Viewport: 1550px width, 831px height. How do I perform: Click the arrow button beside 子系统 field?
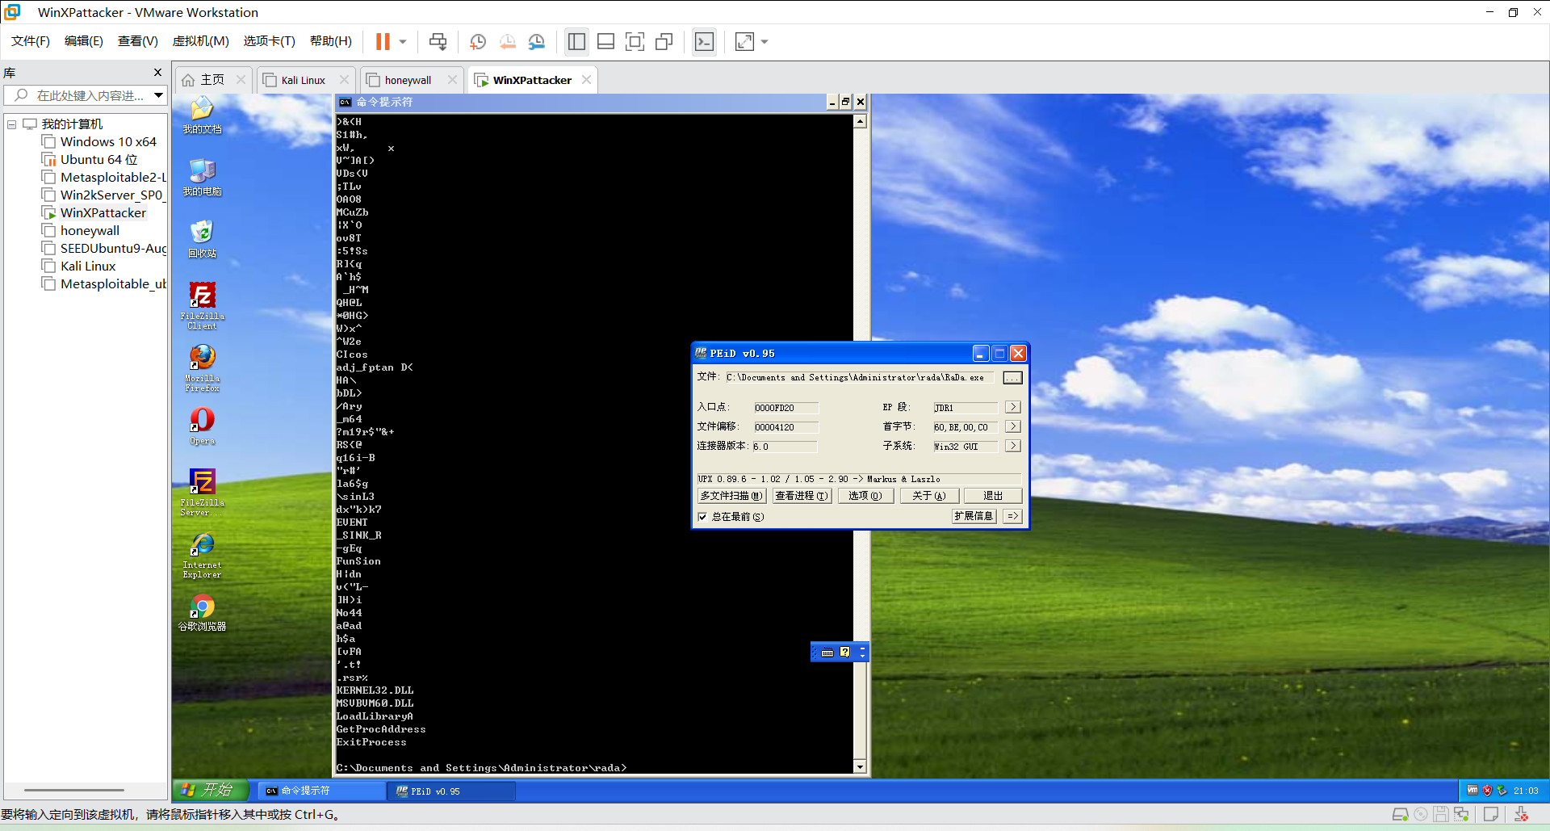pos(1013,446)
